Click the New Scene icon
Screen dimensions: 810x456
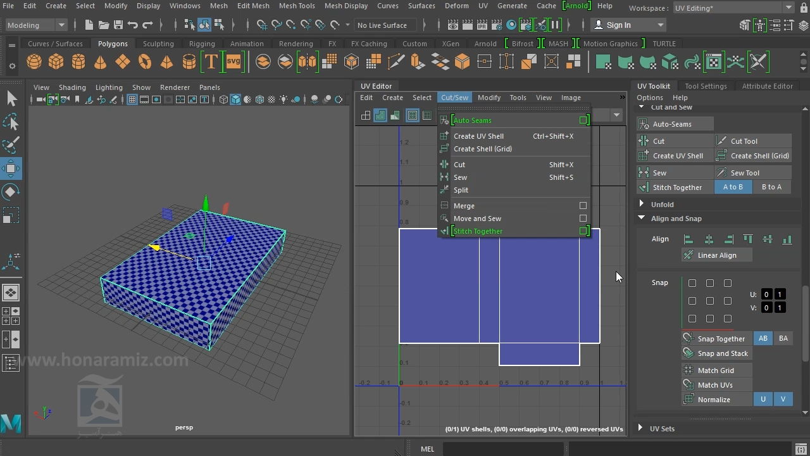point(89,25)
